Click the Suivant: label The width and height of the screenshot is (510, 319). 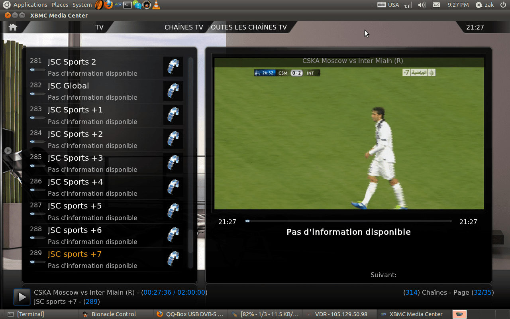coord(383,275)
